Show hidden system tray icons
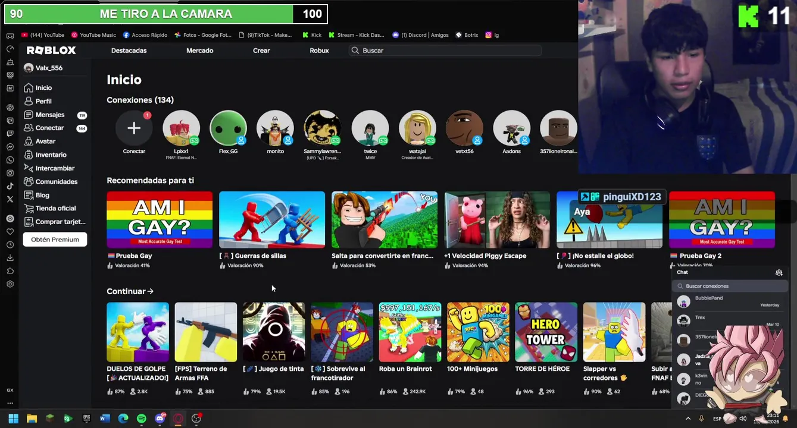 pos(688,418)
